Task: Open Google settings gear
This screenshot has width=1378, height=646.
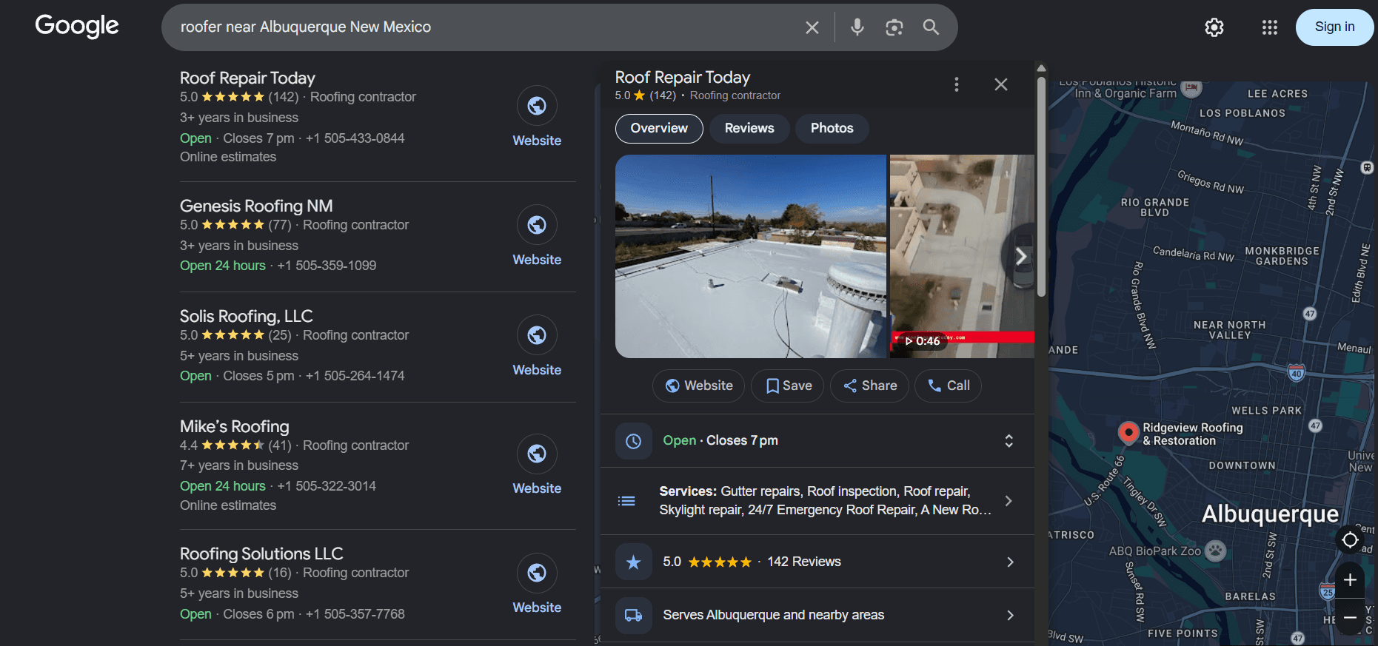Action: [x=1214, y=27]
